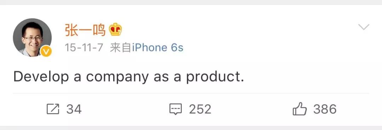Tap the comment bubble icon

click(176, 109)
